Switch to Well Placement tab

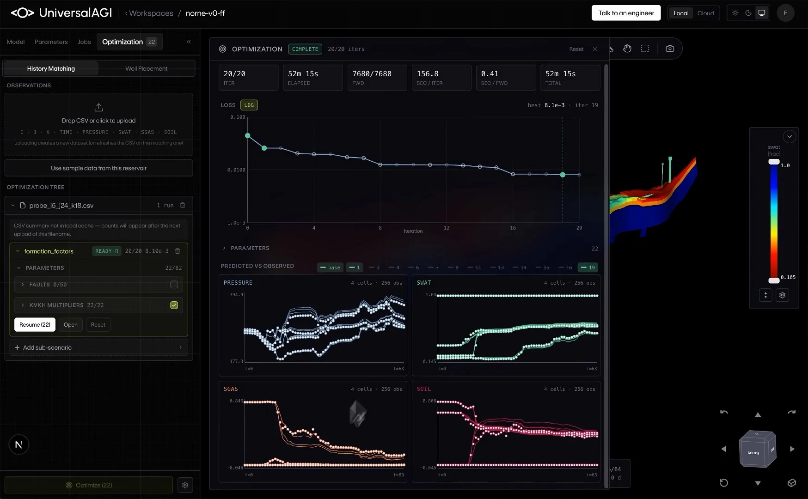tap(147, 68)
